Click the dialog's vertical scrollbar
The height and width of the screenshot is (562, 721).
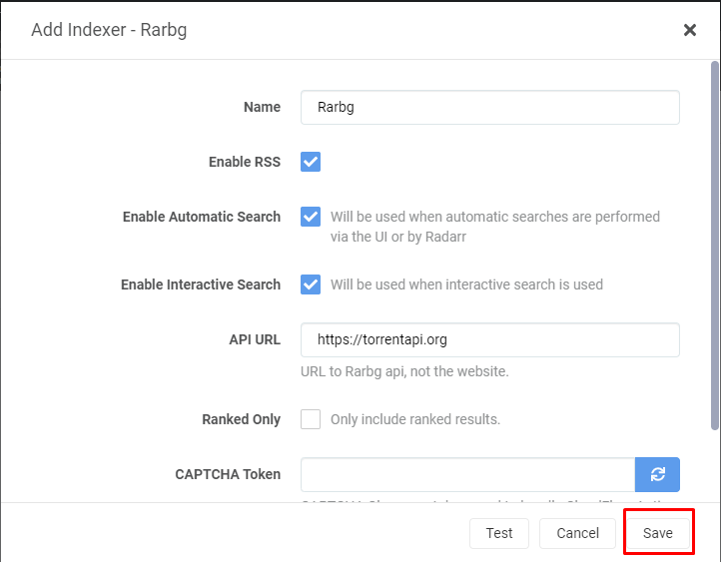coord(715,246)
